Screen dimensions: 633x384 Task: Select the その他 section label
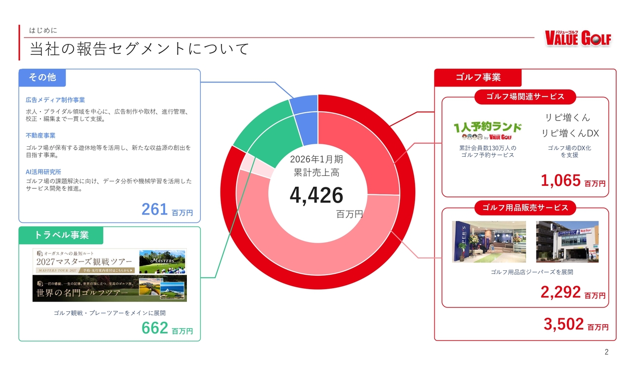tap(42, 78)
